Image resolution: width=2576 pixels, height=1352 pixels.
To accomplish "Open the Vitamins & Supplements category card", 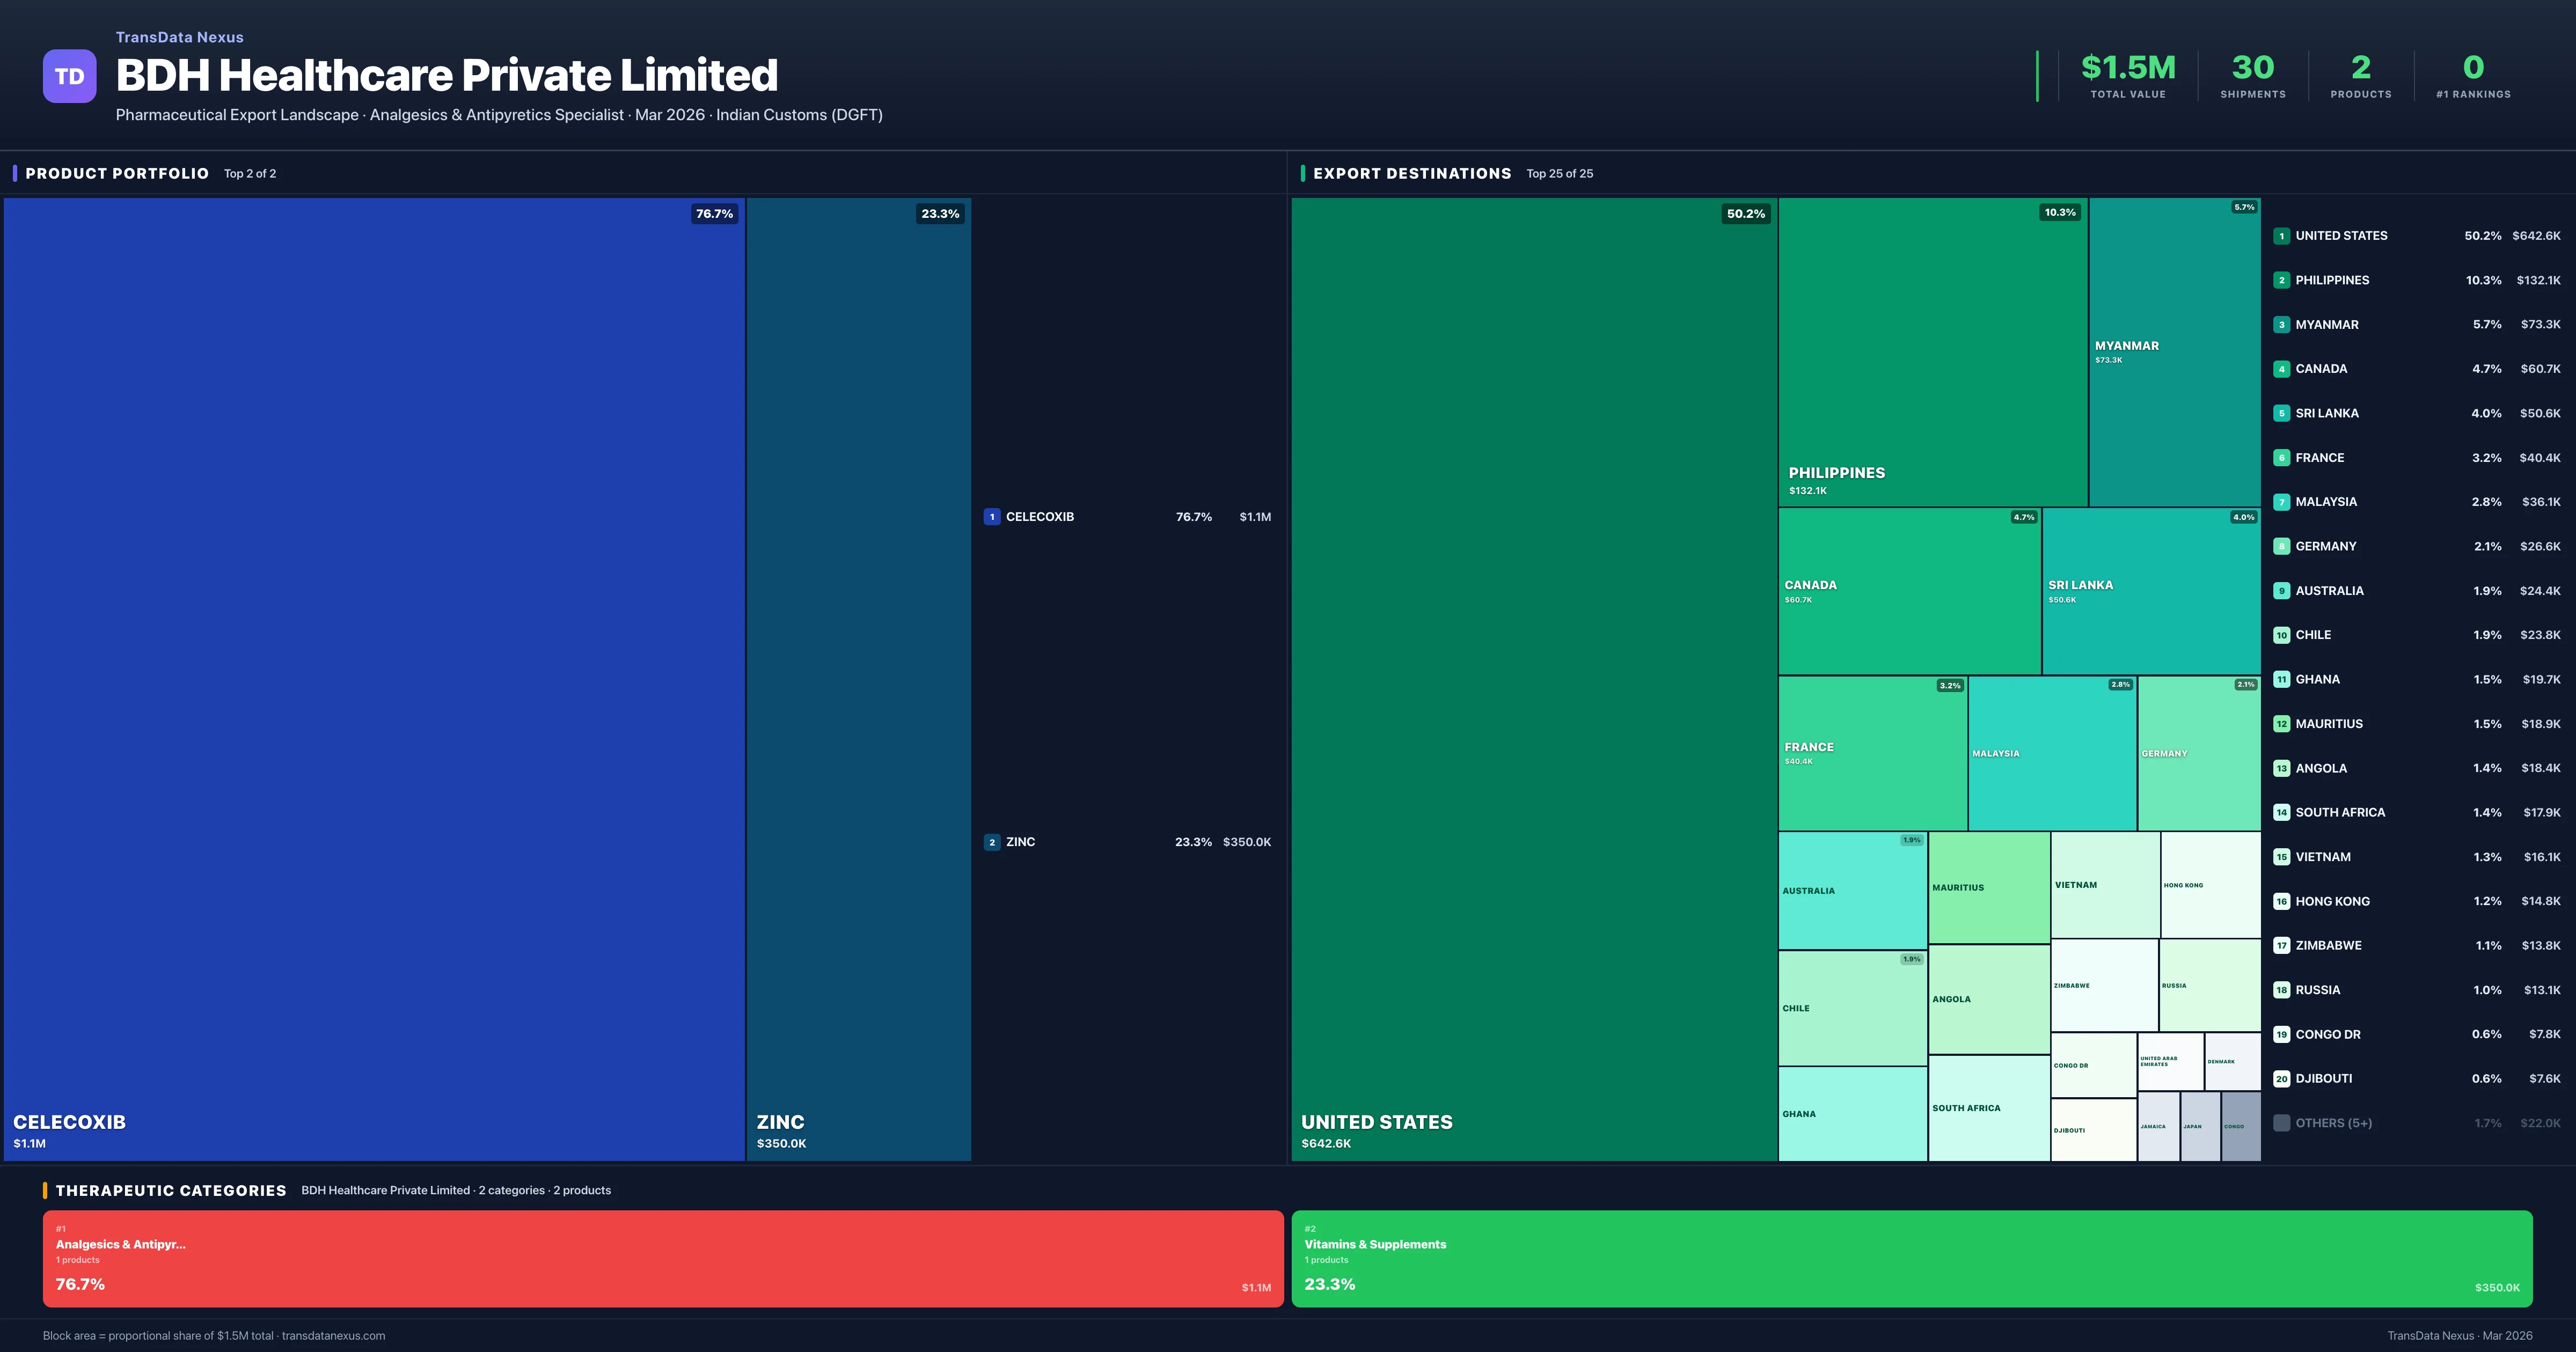I will click(1911, 1259).
